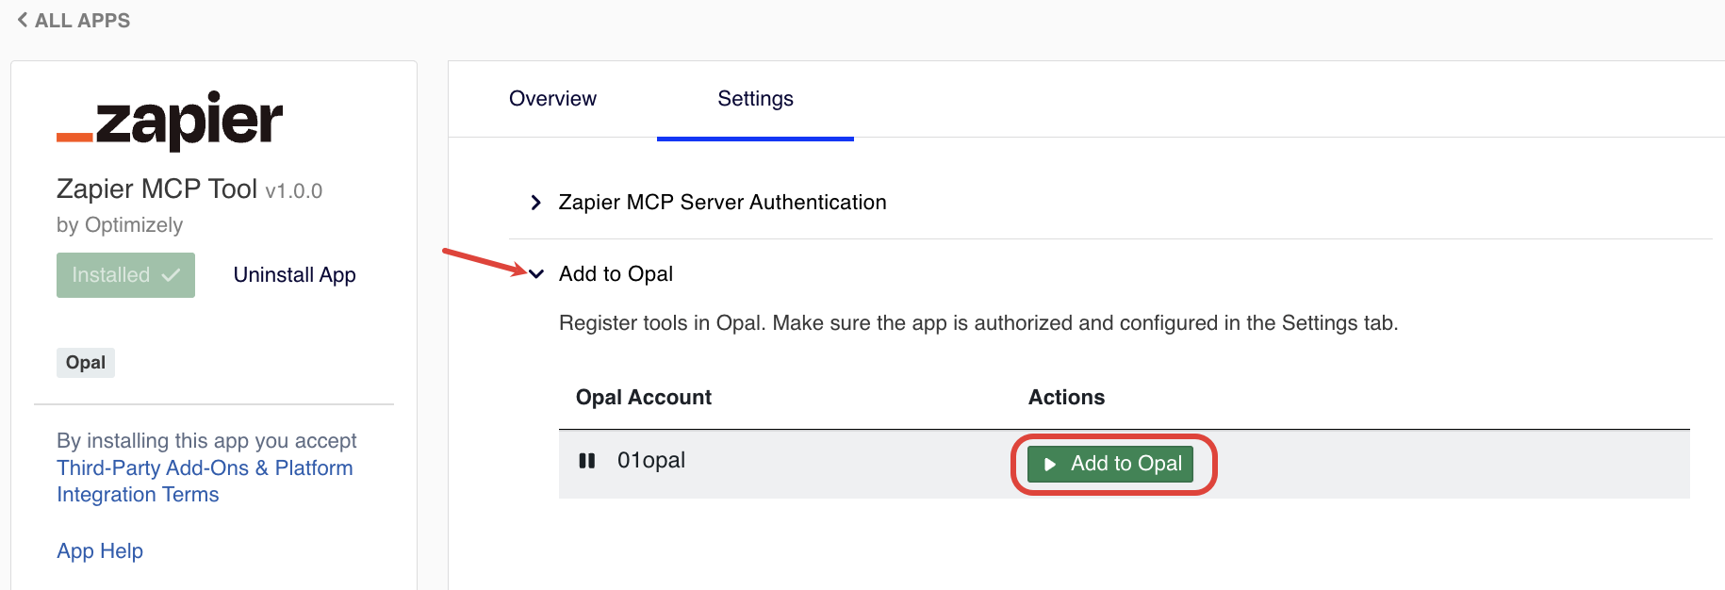1725x590 pixels.
Task: Expand Zapier MCP Server Authentication chevron
Action: tap(535, 203)
